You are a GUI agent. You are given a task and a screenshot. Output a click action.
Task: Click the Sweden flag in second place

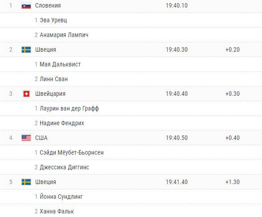pos(26,49)
